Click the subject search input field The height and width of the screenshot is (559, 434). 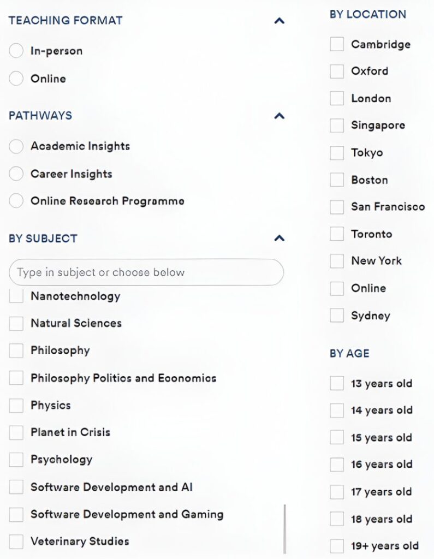146,272
